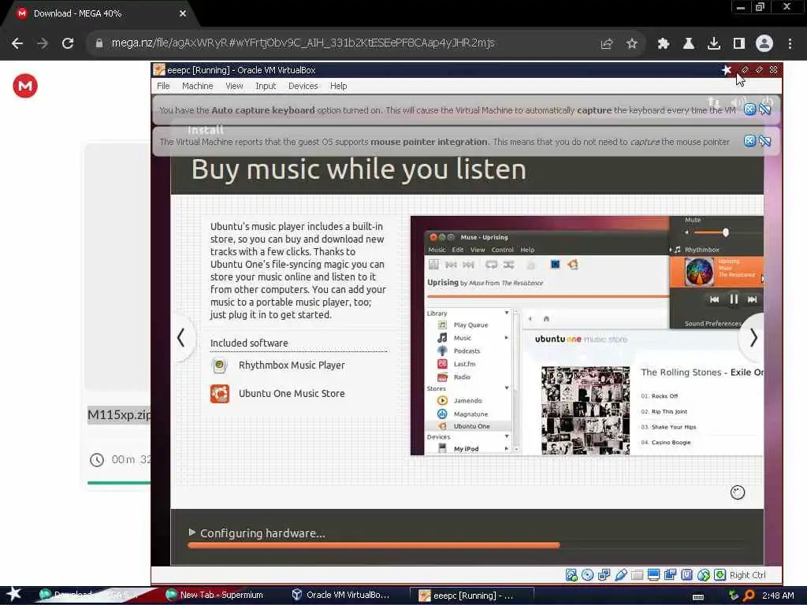Open the flask experiments icon

(688, 44)
